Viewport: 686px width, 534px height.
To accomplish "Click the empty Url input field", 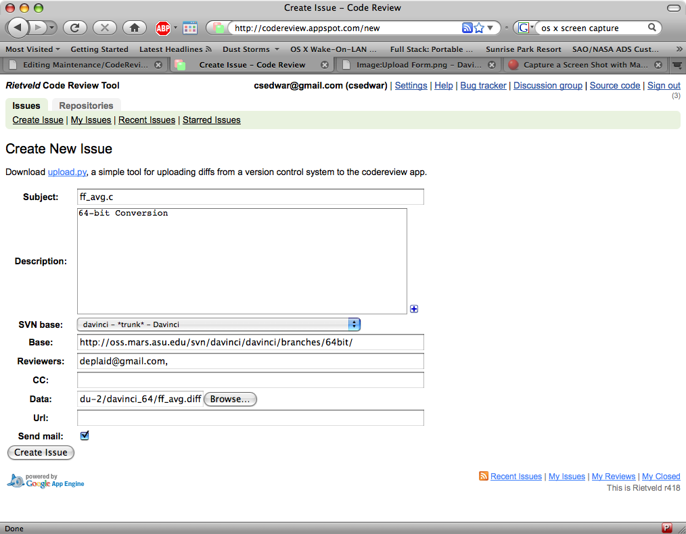I will pyautogui.click(x=250, y=418).
